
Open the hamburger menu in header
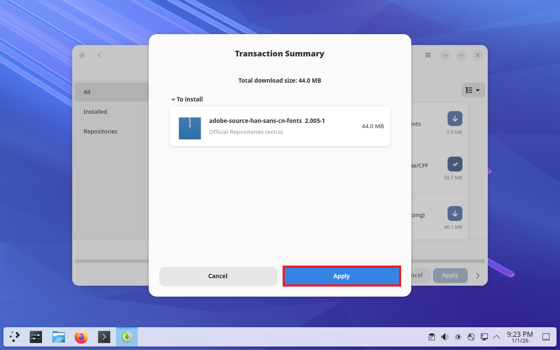(x=428, y=55)
